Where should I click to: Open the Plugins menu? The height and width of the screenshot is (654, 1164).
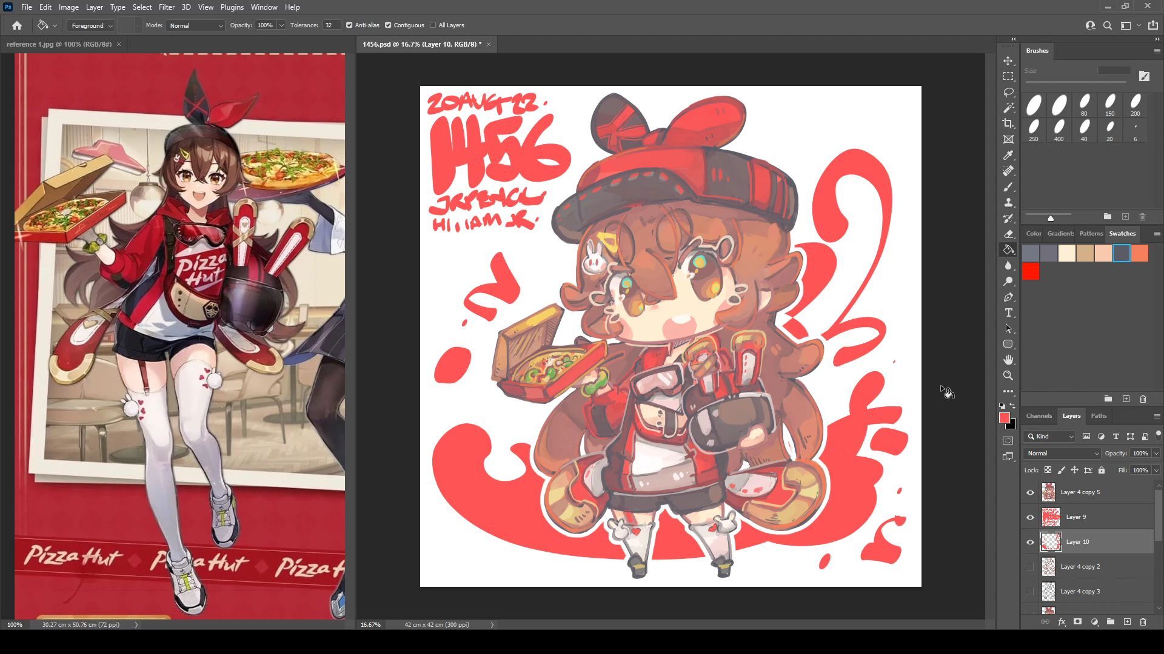(232, 7)
